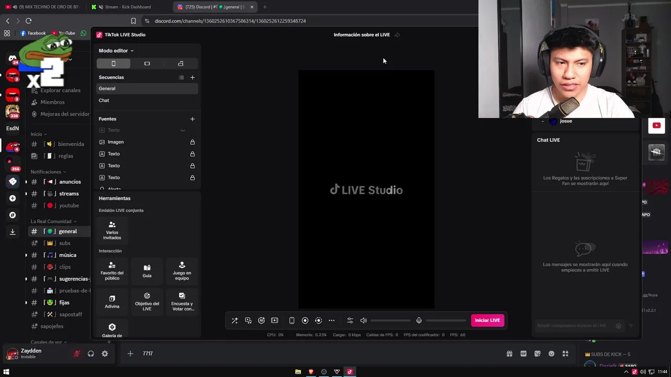
Task: Open the sticker picker in Discord chat bar
Action: pyautogui.click(x=537, y=353)
